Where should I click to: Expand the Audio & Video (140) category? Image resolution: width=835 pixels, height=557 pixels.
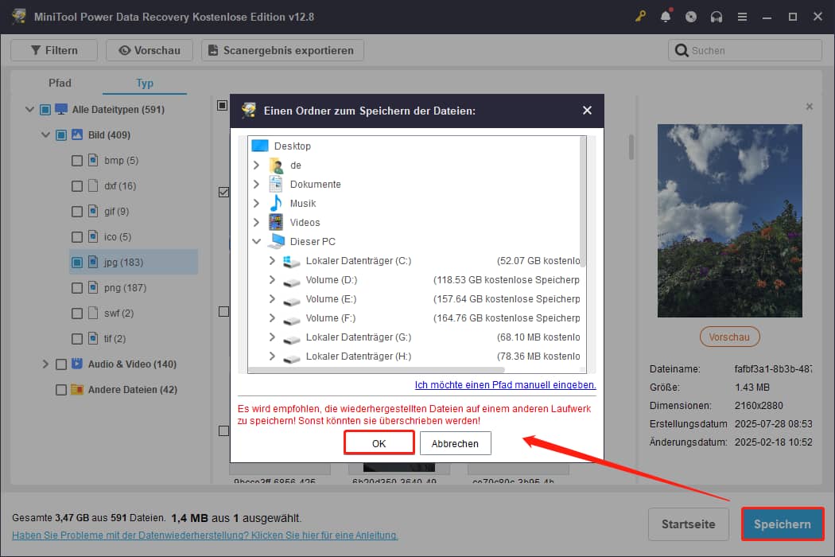(45, 364)
